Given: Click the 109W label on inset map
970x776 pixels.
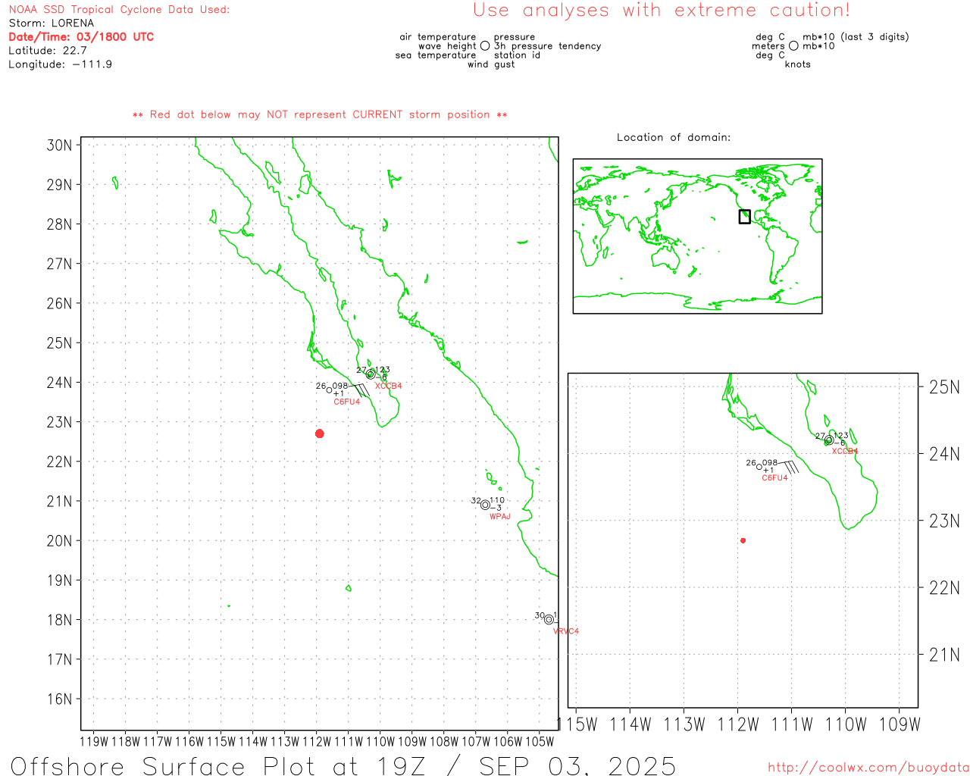Looking at the screenshot, I should pos(900,724).
